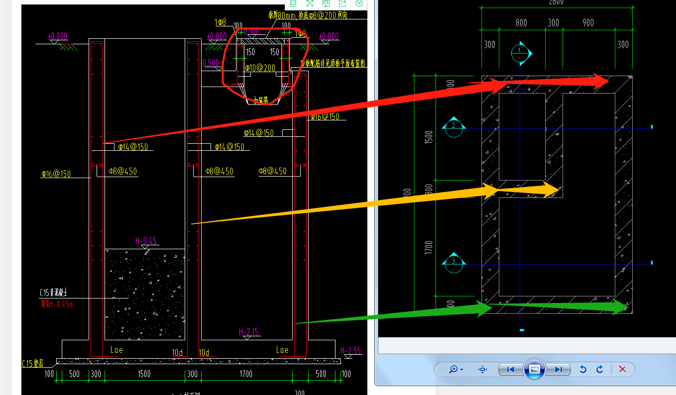This screenshot has height=395, width=676.
Task: Click the green fullscreen expand icon
Action: click(x=310, y=3)
